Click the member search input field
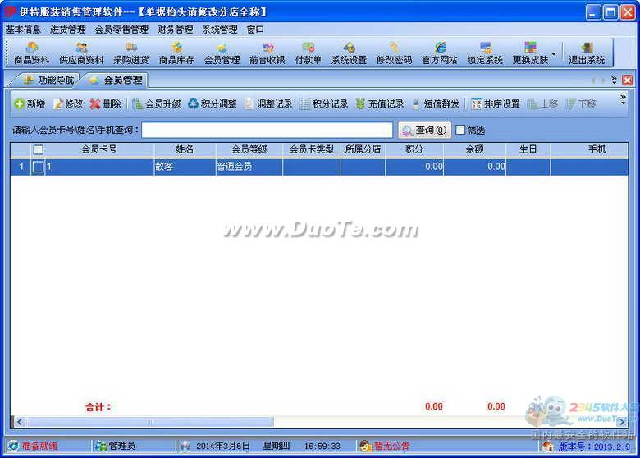This screenshot has width=640, height=458. [267, 130]
